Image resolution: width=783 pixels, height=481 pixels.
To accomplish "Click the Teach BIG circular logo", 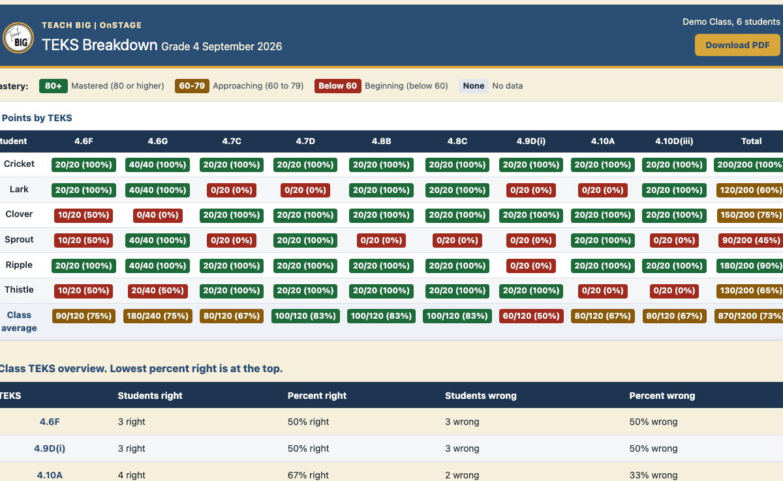I will coord(18,37).
